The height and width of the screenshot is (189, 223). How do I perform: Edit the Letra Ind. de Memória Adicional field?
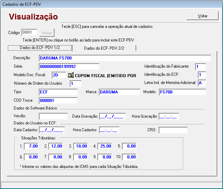click(x=202, y=83)
